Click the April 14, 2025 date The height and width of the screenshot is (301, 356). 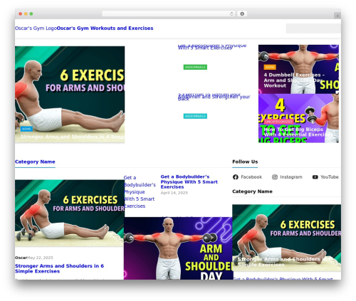pyautogui.click(x=174, y=193)
